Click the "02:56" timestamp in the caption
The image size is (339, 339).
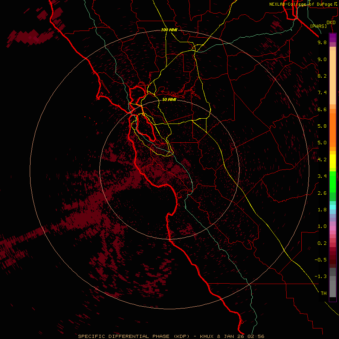[x=256, y=336]
